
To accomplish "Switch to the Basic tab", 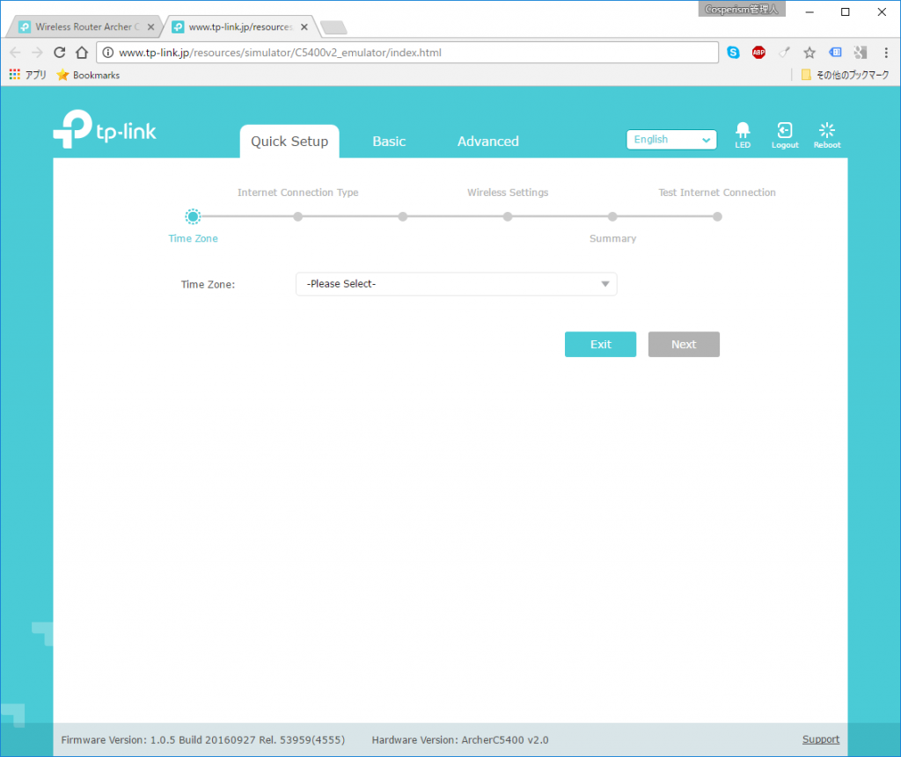I will [x=389, y=142].
